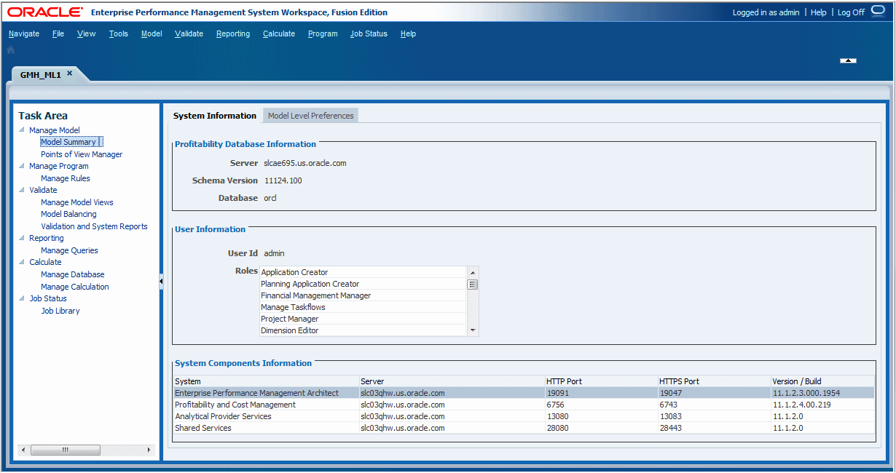Collapse the header with the up arrow
The image size is (896, 473).
pos(848,60)
